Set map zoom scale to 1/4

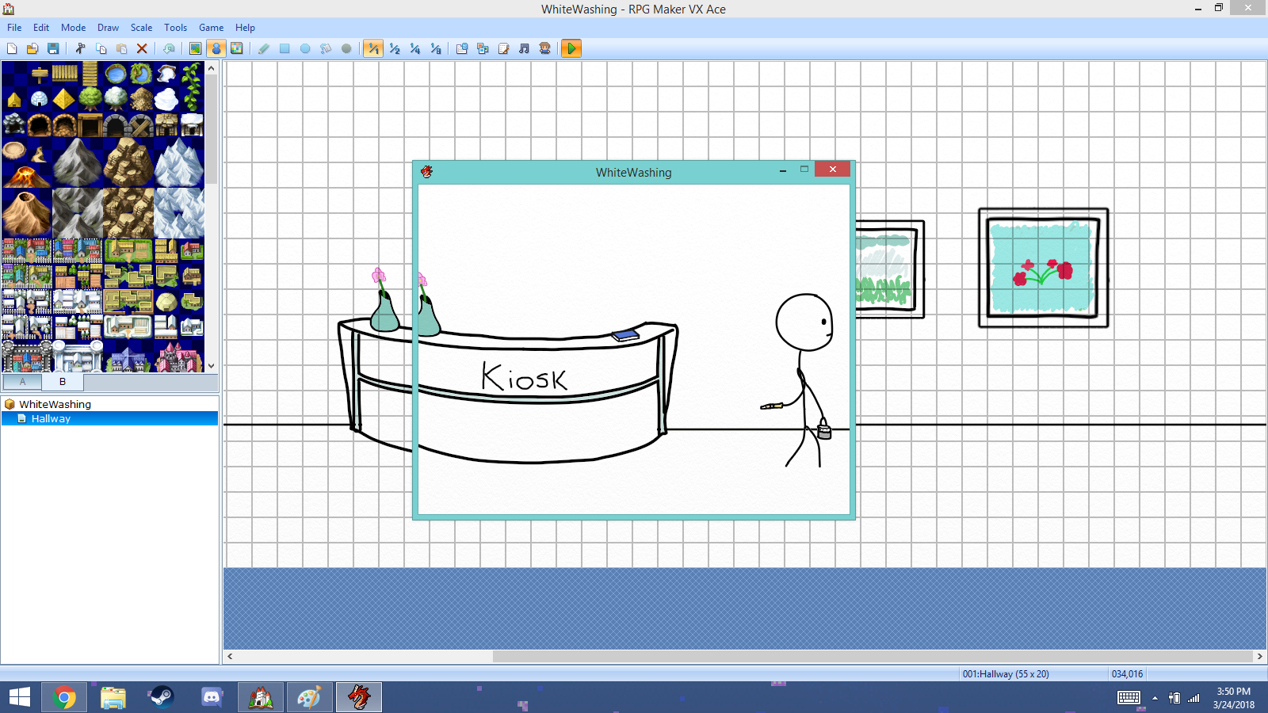pos(414,48)
